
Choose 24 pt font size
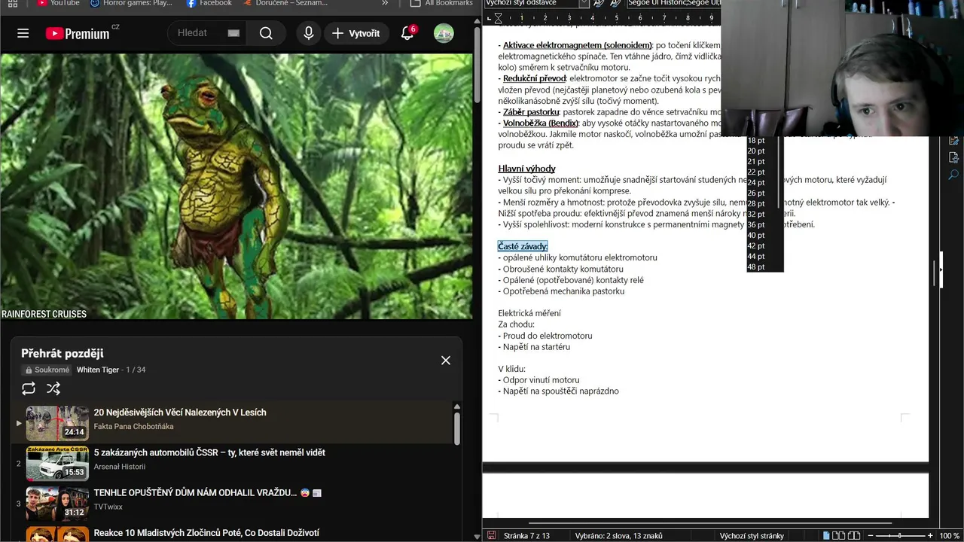coord(756,183)
